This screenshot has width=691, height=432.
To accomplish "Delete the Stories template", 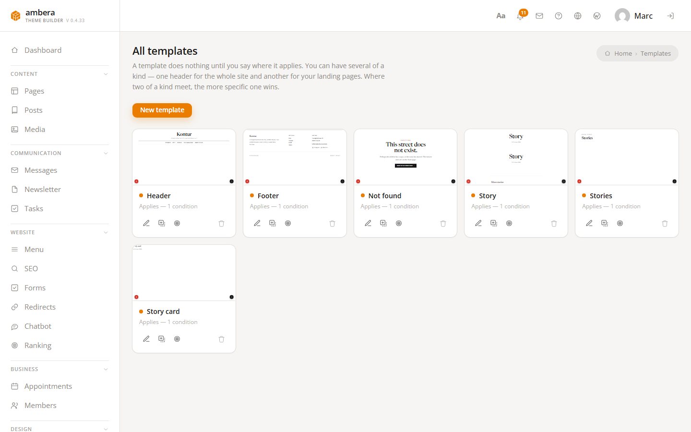I will (x=665, y=223).
